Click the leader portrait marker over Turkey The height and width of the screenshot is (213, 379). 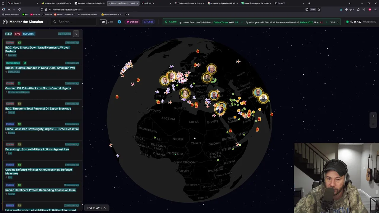tap(214, 95)
